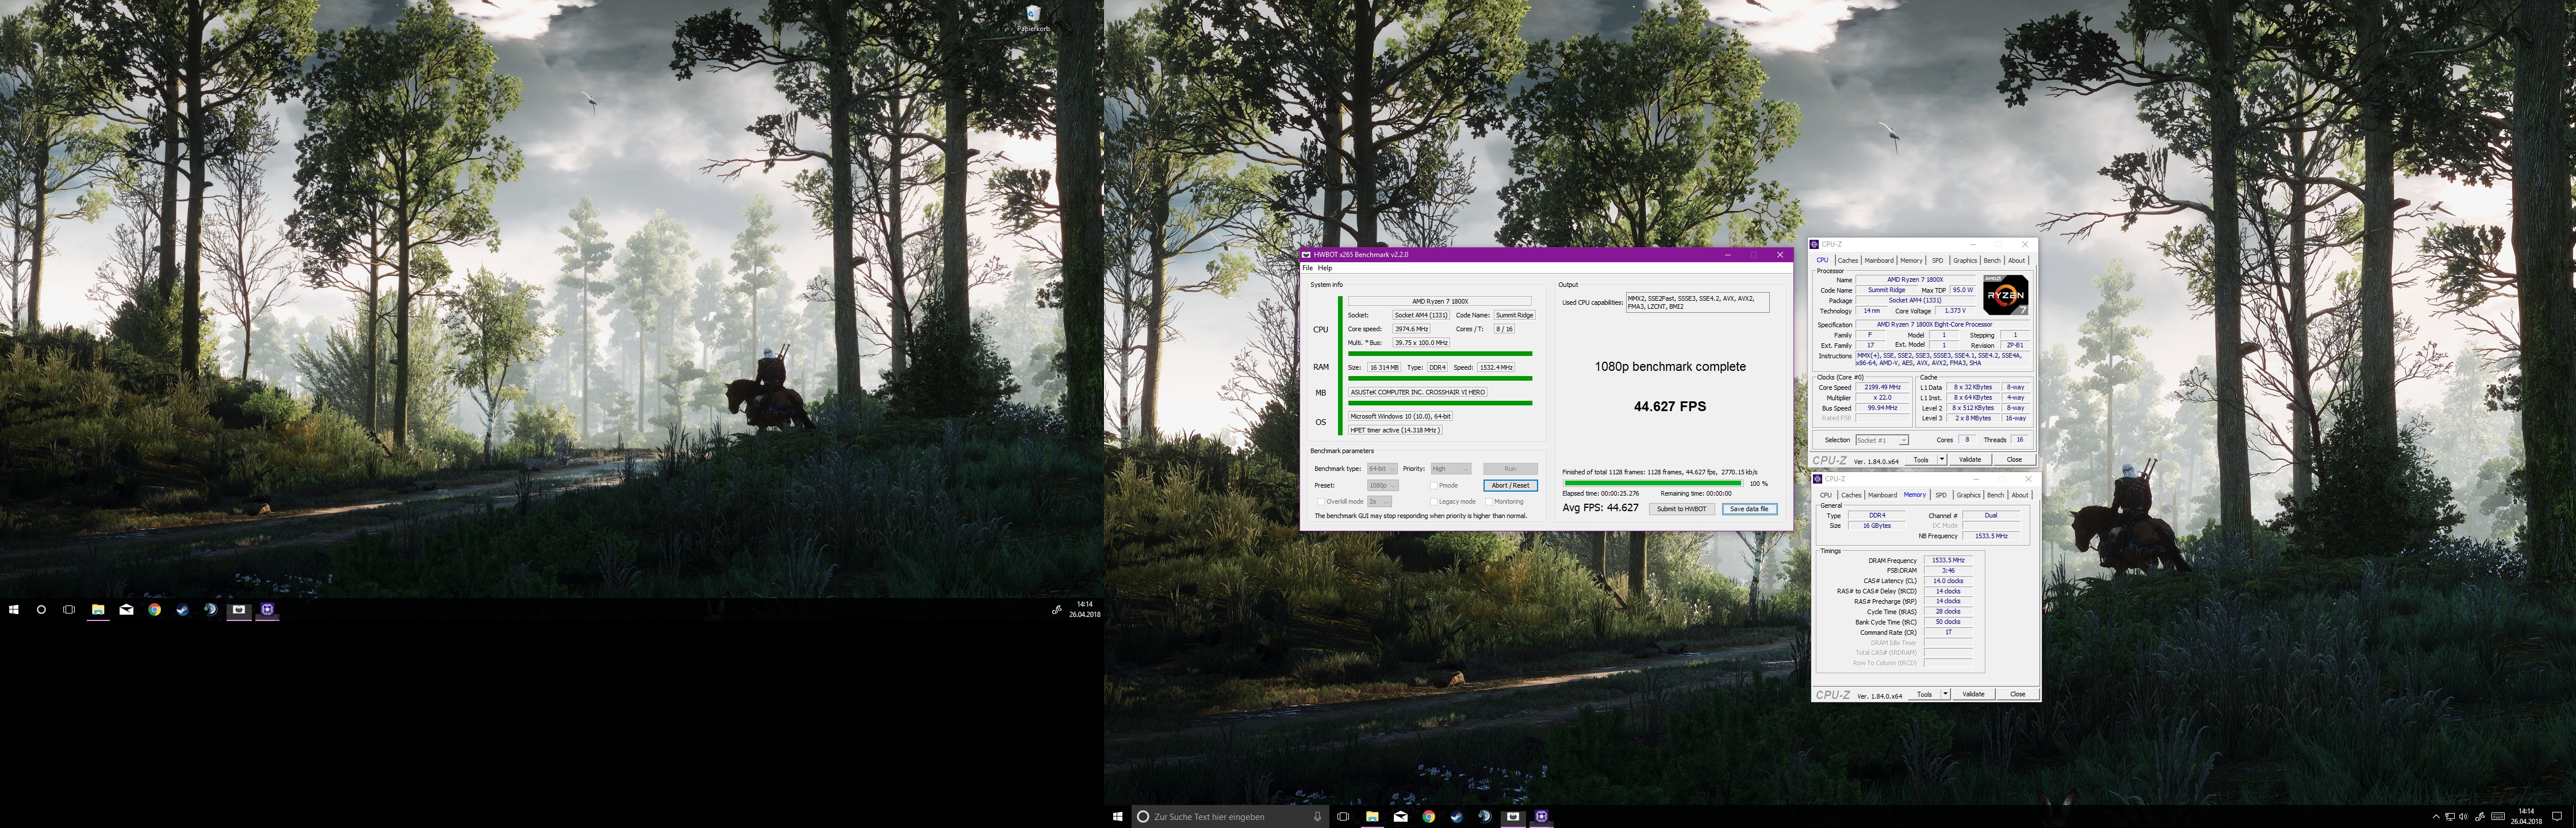Click Validate in lower CPU-Z window
Screen dimensions: 2576x828
tap(1973, 694)
